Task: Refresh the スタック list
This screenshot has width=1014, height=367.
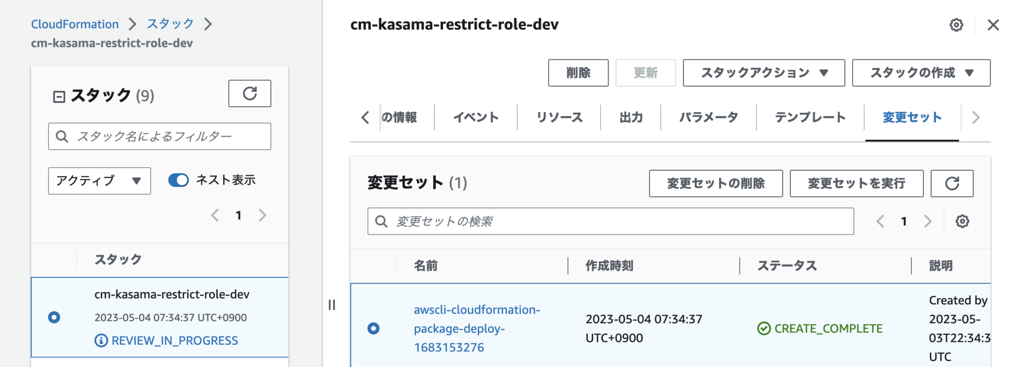Action: (x=250, y=93)
